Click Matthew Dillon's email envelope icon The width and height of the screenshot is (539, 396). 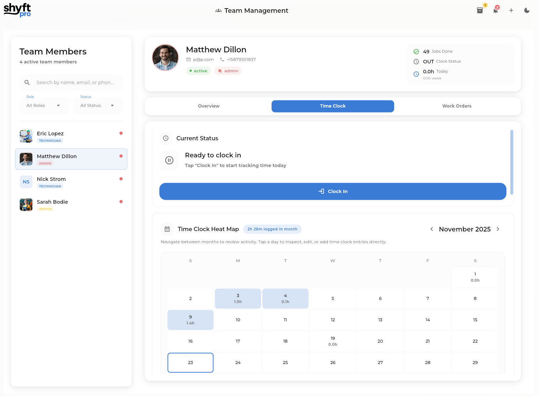(188, 59)
